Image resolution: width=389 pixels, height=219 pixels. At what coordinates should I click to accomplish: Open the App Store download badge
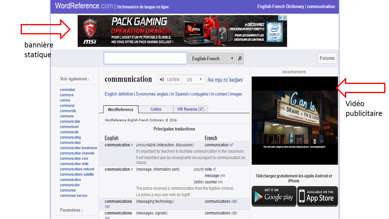(317, 196)
